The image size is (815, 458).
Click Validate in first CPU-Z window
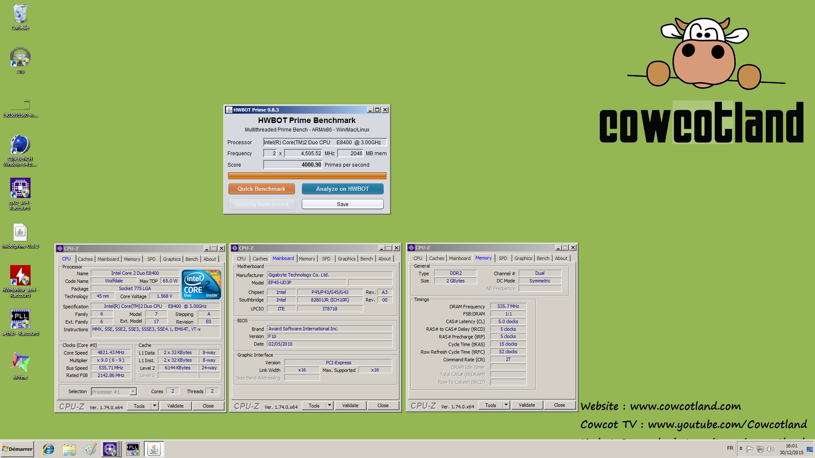point(175,406)
